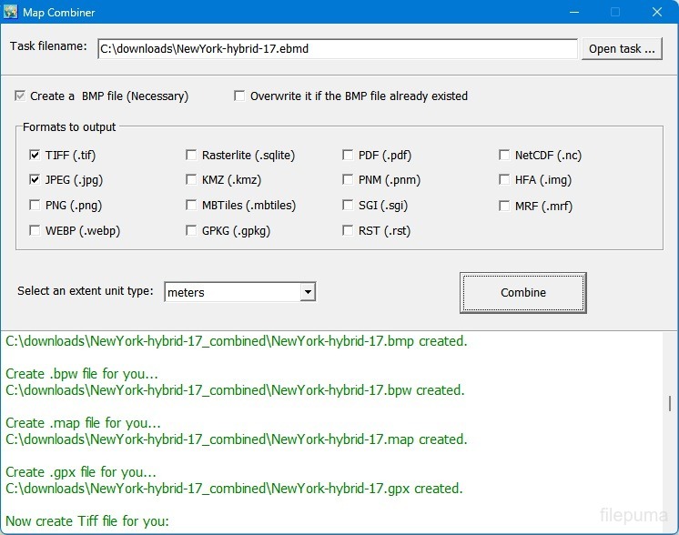The image size is (679, 535).
Task: Uncheck the TIFF (.tif) format
Action: (x=35, y=156)
